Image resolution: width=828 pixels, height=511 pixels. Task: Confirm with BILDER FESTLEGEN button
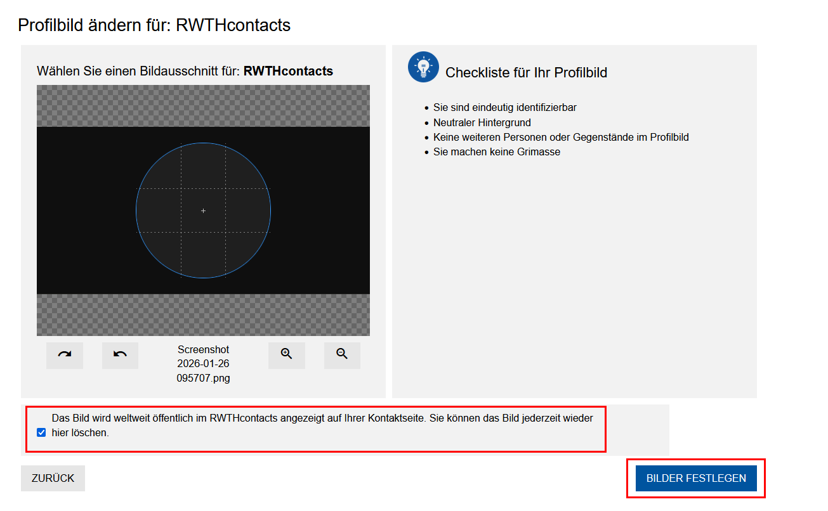click(x=696, y=478)
